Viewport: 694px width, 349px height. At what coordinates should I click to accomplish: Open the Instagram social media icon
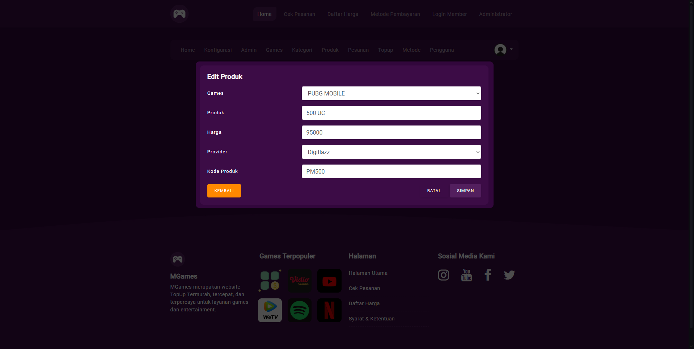click(444, 275)
